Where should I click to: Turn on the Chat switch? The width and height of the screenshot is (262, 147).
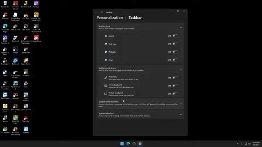[175, 60]
